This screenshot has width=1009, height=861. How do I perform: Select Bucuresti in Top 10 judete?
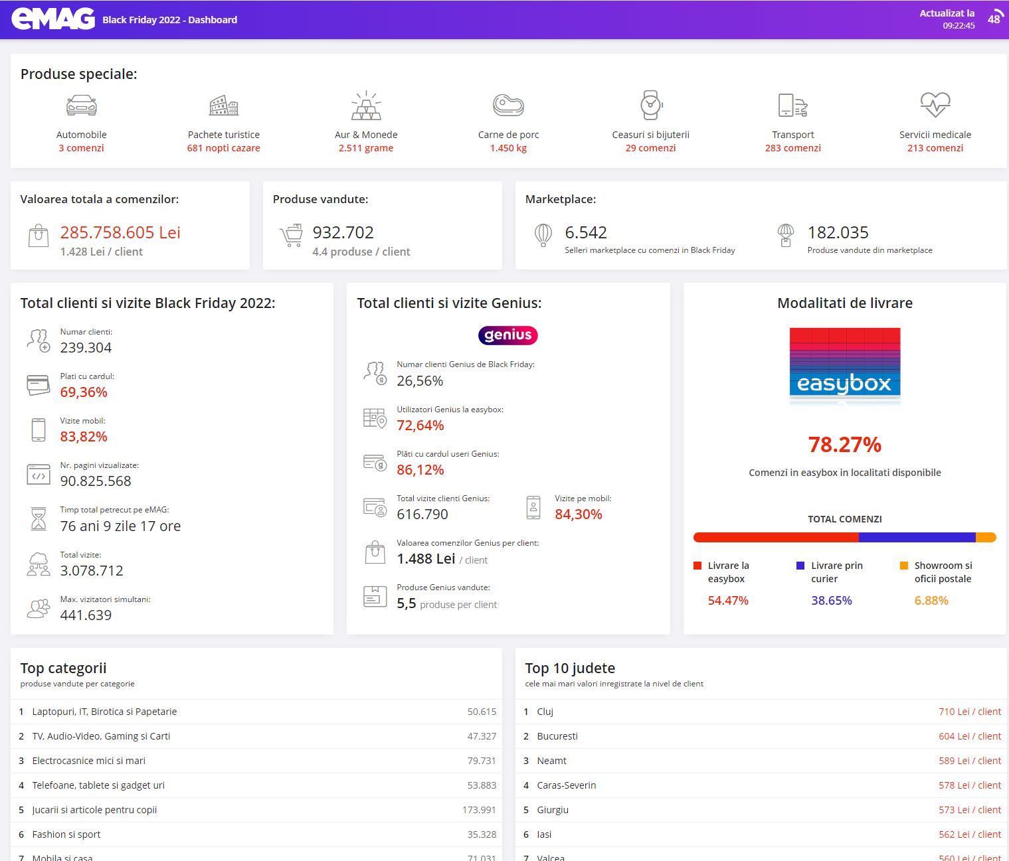(x=761, y=736)
